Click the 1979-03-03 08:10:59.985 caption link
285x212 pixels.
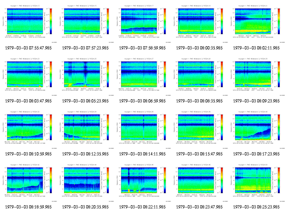coord(28,154)
